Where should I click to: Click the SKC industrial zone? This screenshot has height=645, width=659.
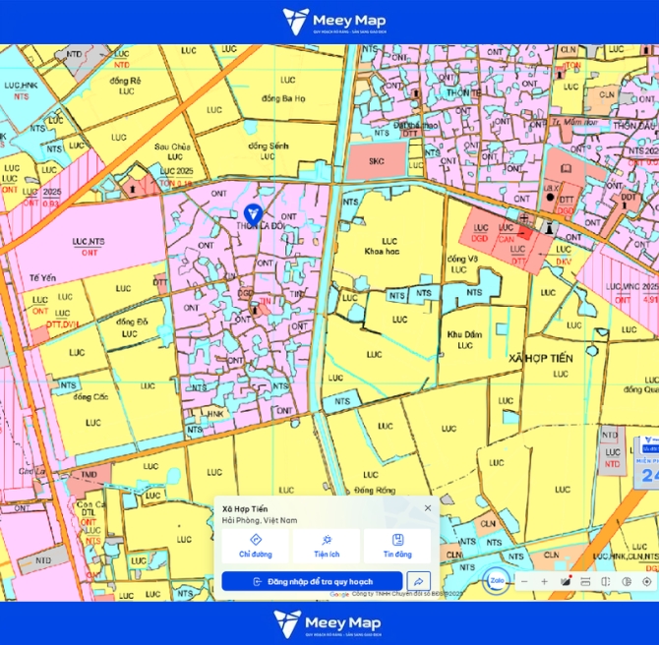click(x=377, y=161)
